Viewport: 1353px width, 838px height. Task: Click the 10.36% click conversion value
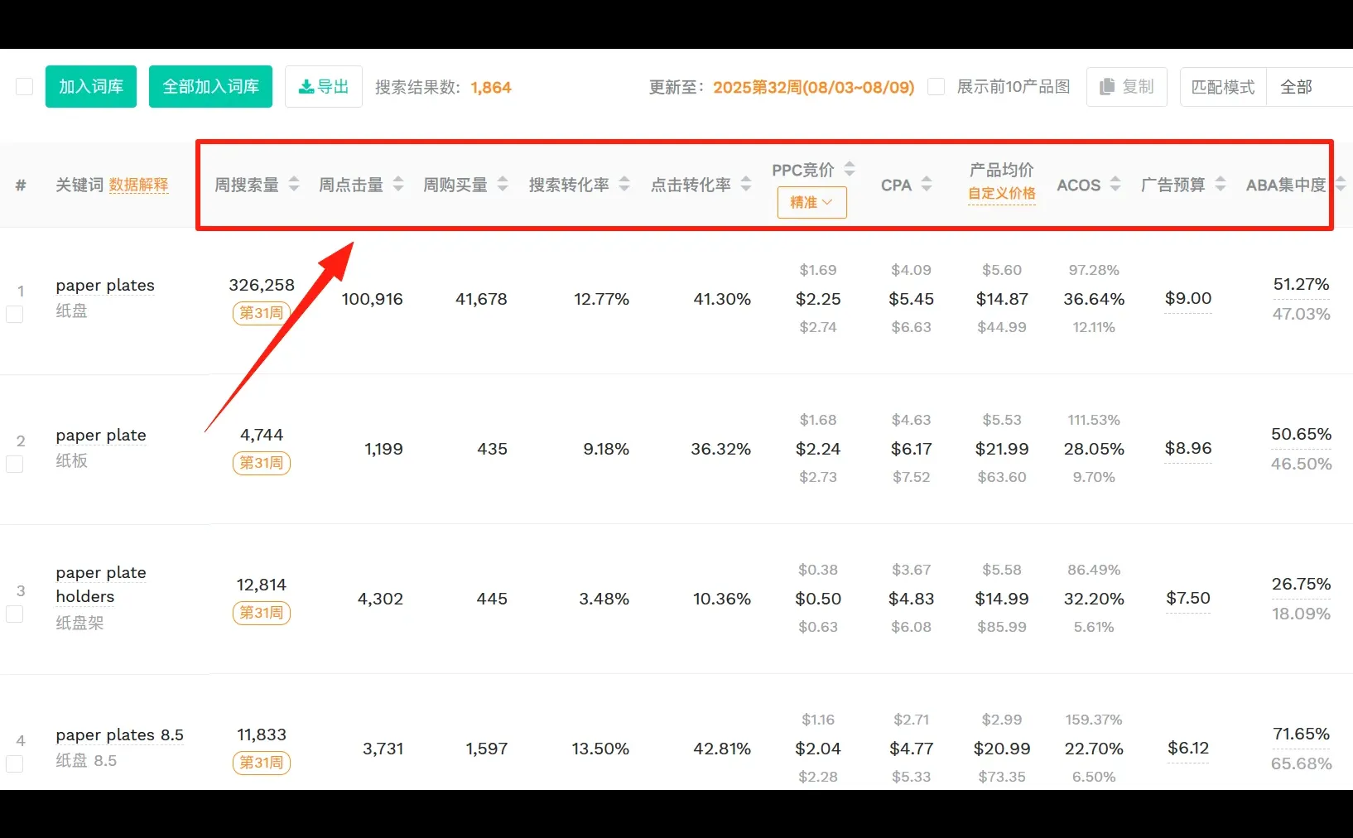(x=722, y=599)
